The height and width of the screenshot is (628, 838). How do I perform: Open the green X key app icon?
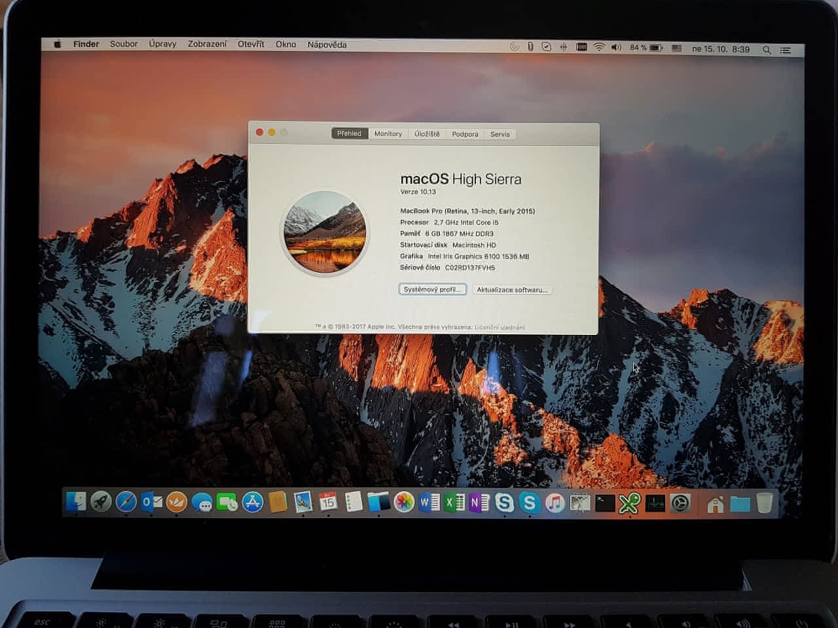click(630, 502)
